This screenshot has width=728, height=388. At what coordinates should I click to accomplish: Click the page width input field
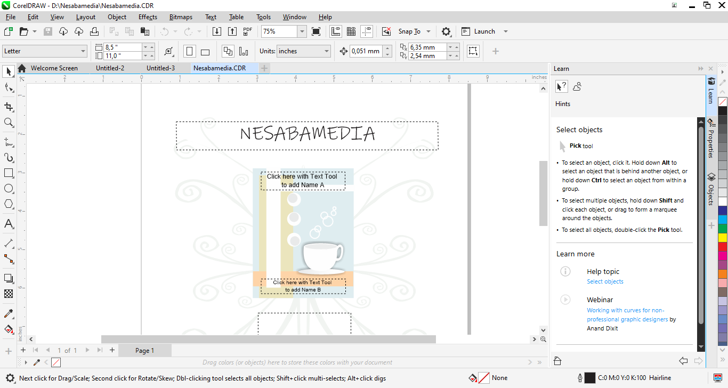123,47
